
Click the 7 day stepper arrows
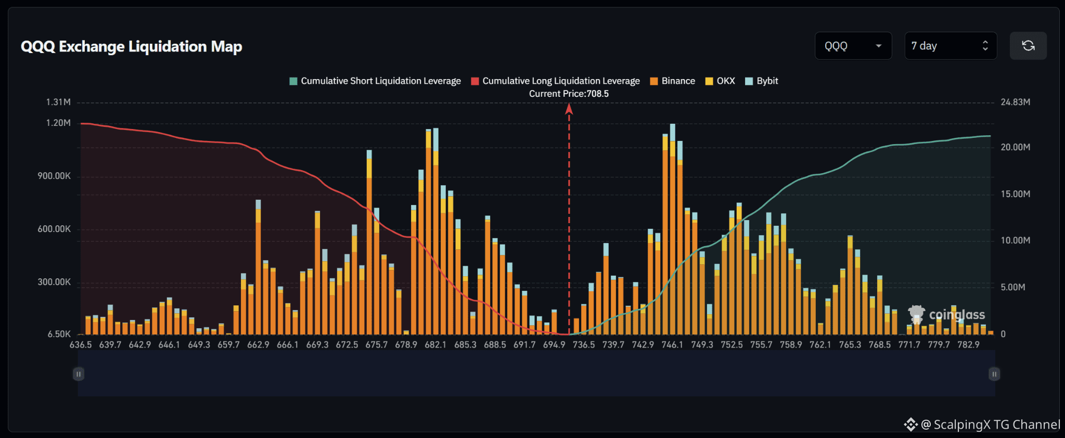coord(985,46)
